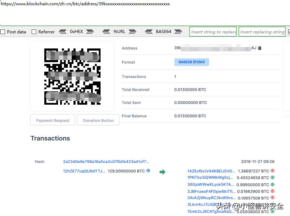The width and height of the screenshot is (290, 216).
Task: Enable the Post data checkbox
Action: (3, 32)
